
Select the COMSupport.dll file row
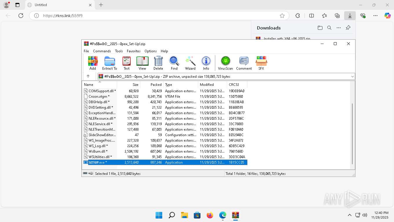point(165,91)
